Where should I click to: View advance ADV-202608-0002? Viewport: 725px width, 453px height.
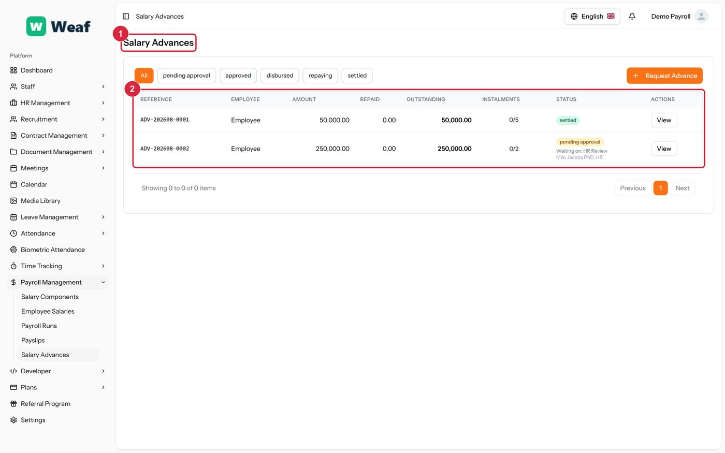pos(664,149)
